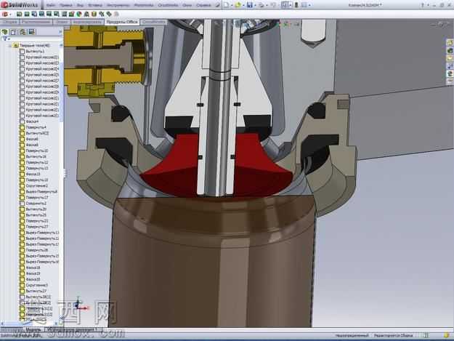Open the File Explorer folder task pane icon
454x341 pixels.
click(x=450, y=58)
